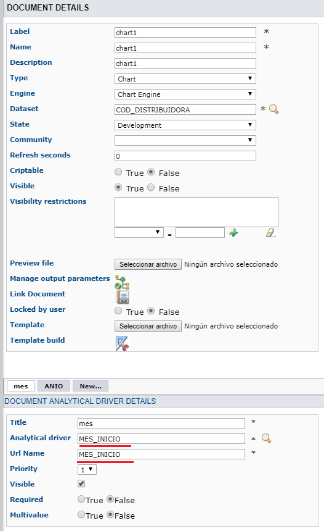Screen dimensions: 324x531
Task: Click the add visibility restriction green plus icon
Action: point(233,233)
